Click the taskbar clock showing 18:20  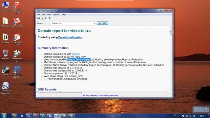coord(202,116)
